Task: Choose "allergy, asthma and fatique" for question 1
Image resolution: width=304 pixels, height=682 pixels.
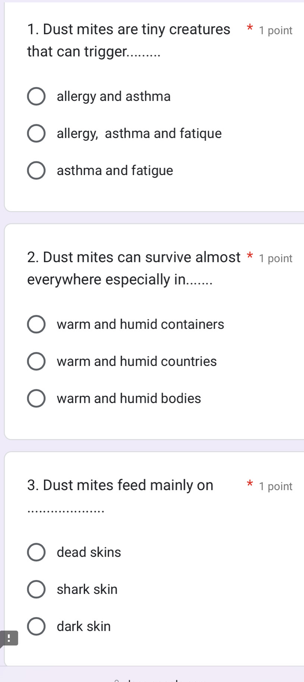Action: click(x=36, y=134)
